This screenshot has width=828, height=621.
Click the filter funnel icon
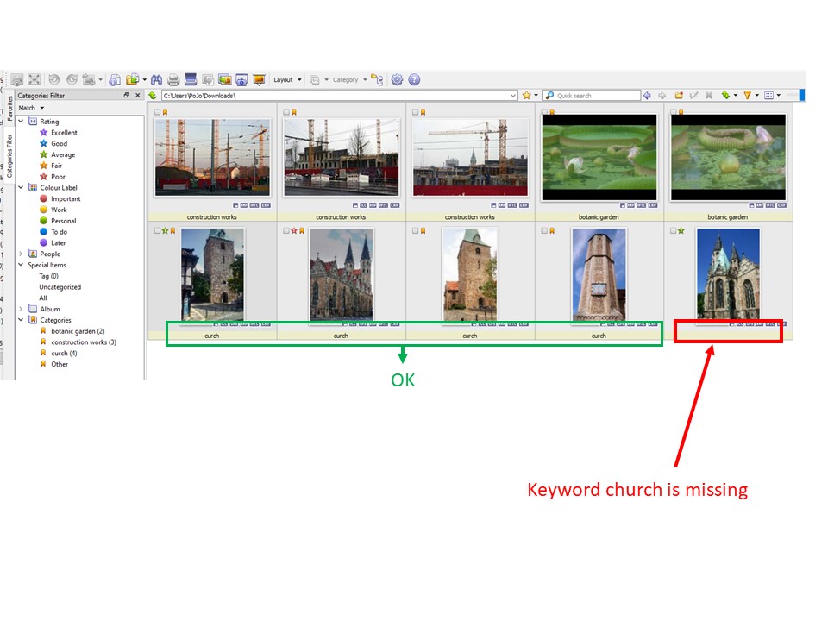(x=748, y=96)
